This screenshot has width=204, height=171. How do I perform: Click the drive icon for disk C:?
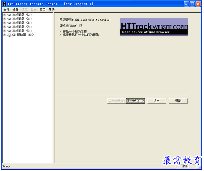click(9, 15)
